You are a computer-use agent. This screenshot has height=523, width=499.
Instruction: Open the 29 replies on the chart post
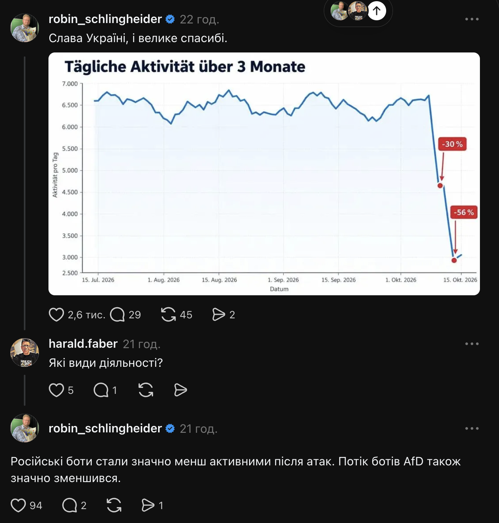pos(117,315)
